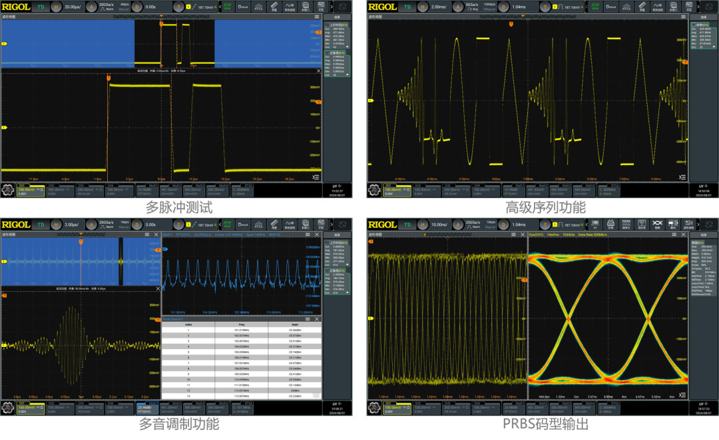
Task: Open waveform view hamburger menu in 20.00µs multi-pulse panel
Action: click(316, 17)
